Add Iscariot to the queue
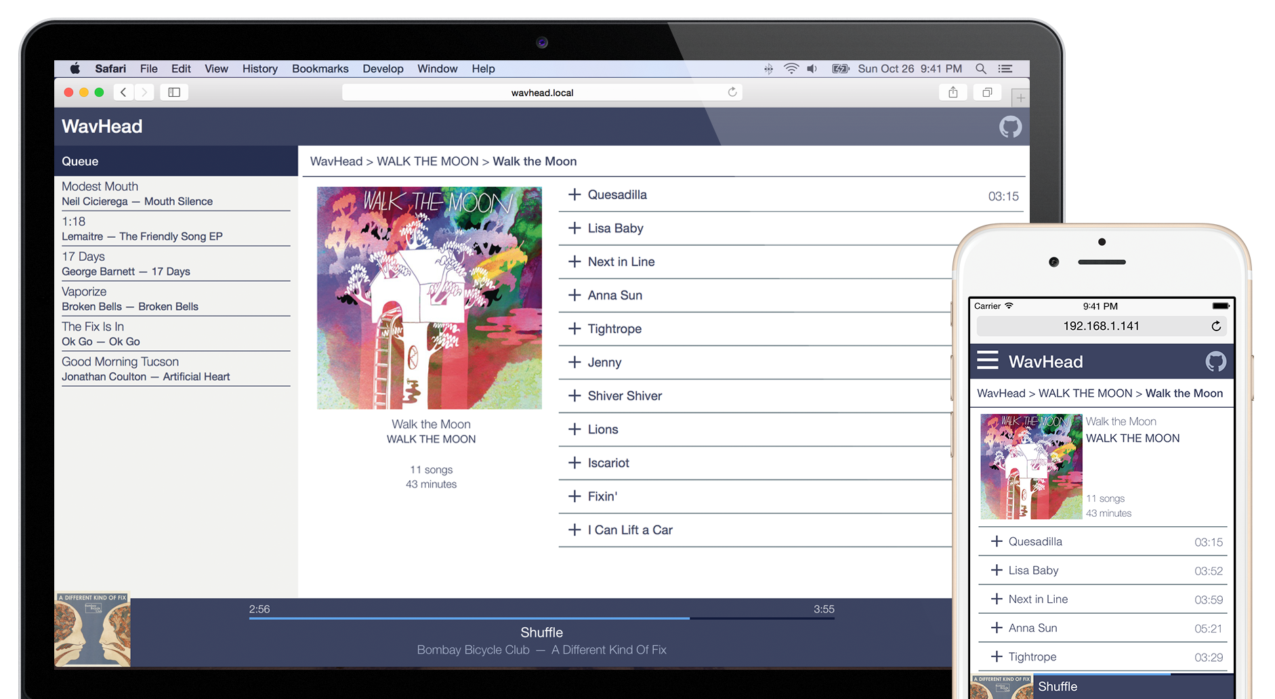 point(574,463)
